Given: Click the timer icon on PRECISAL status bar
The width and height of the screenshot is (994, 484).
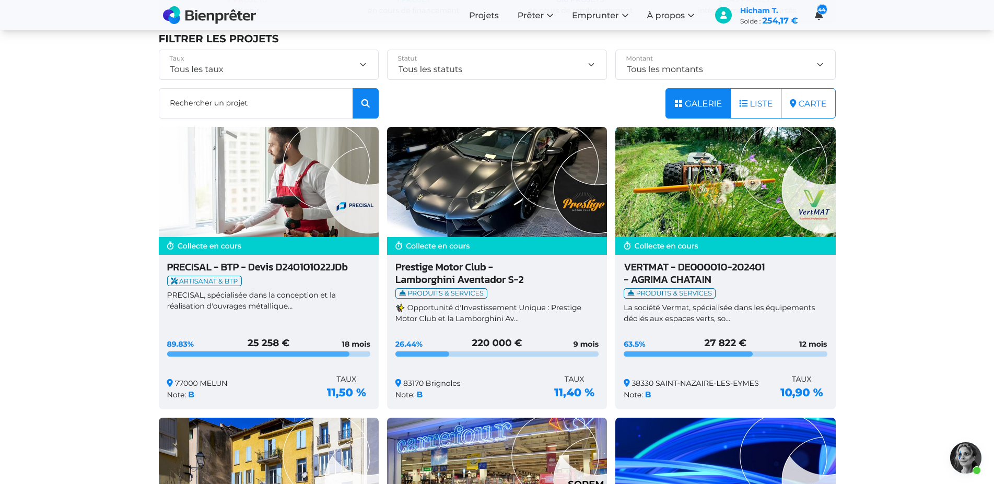Looking at the screenshot, I should (170, 246).
